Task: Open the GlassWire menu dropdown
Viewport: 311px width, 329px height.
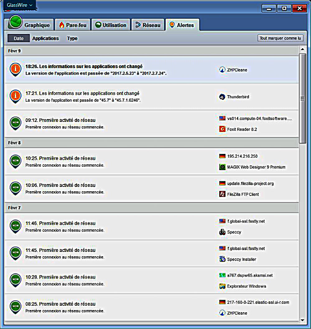Action: (x=19, y=5)
